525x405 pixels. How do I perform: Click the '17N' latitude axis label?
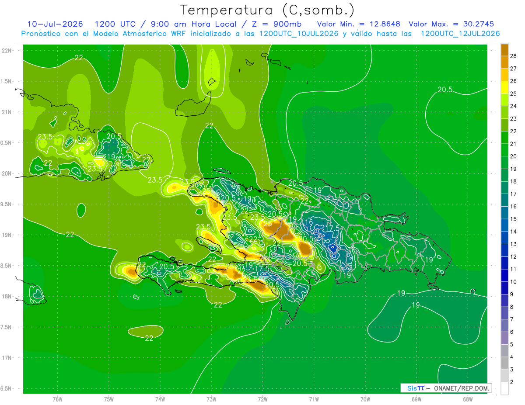(7, 358)
